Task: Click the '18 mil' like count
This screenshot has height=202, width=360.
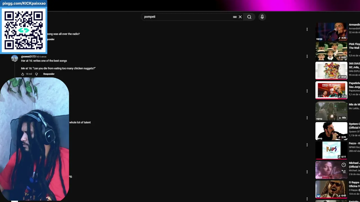Action: coord(29,74)
